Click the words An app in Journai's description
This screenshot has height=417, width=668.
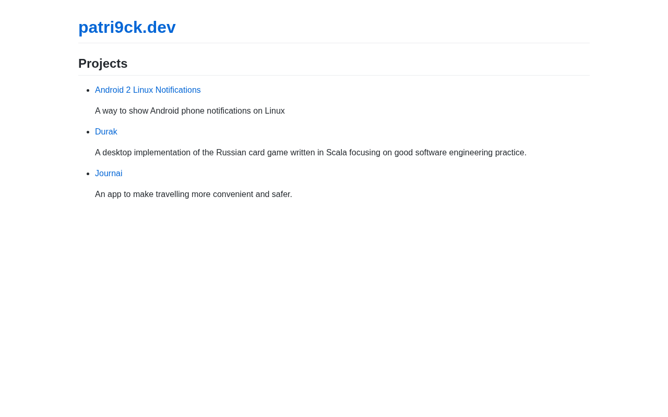[x=108, y=194]
